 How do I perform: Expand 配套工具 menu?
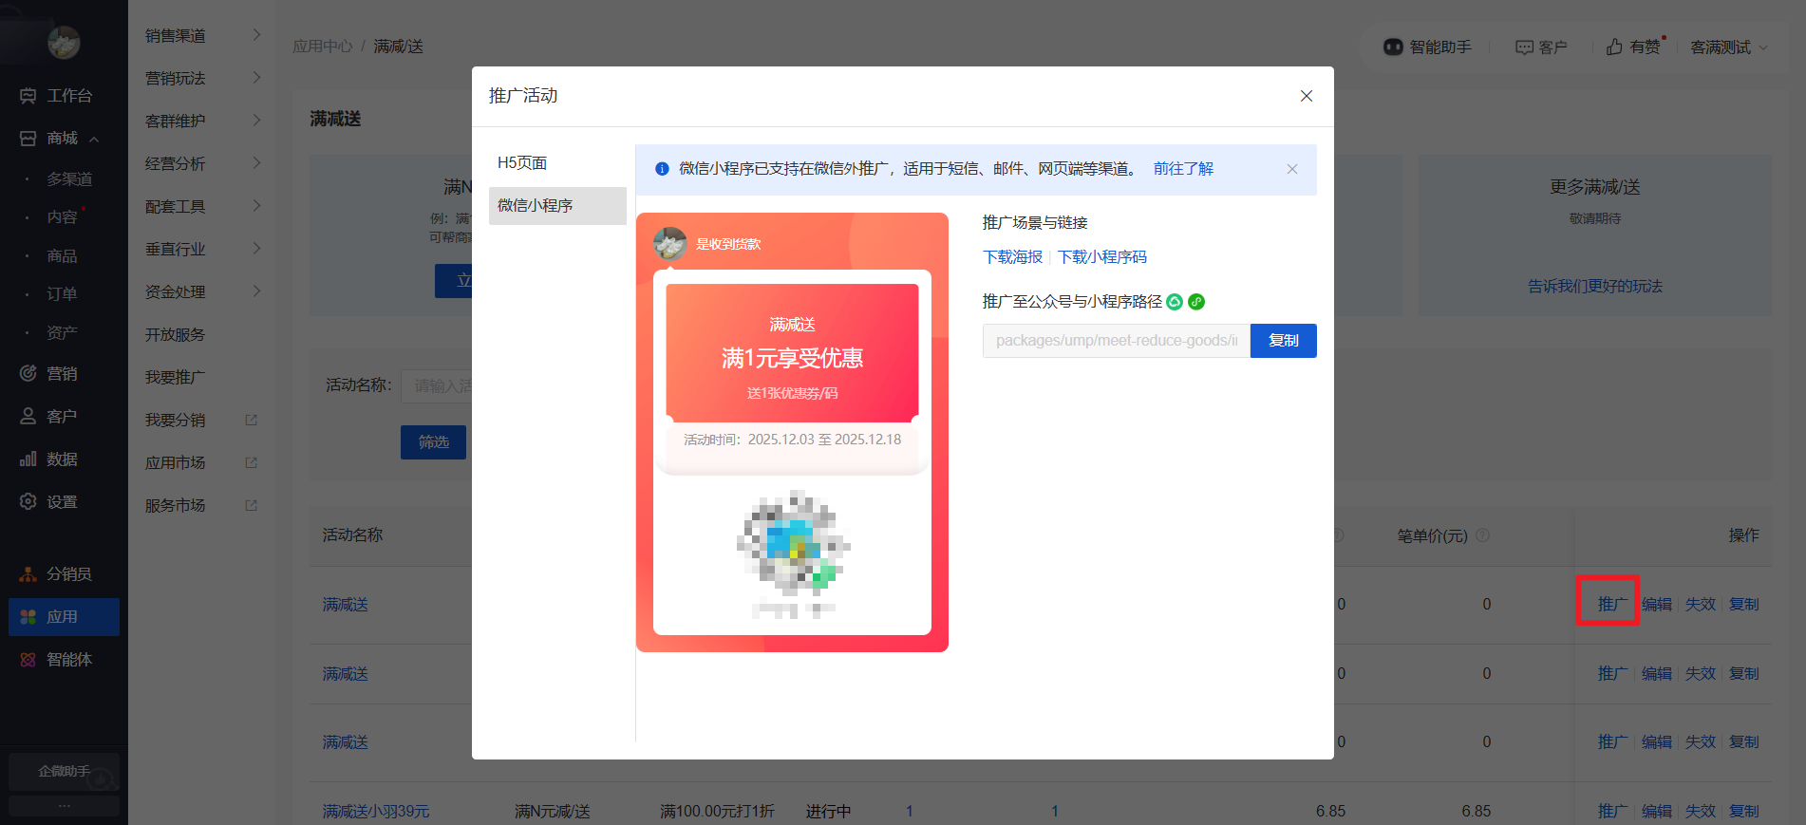[x=202, y=207]
